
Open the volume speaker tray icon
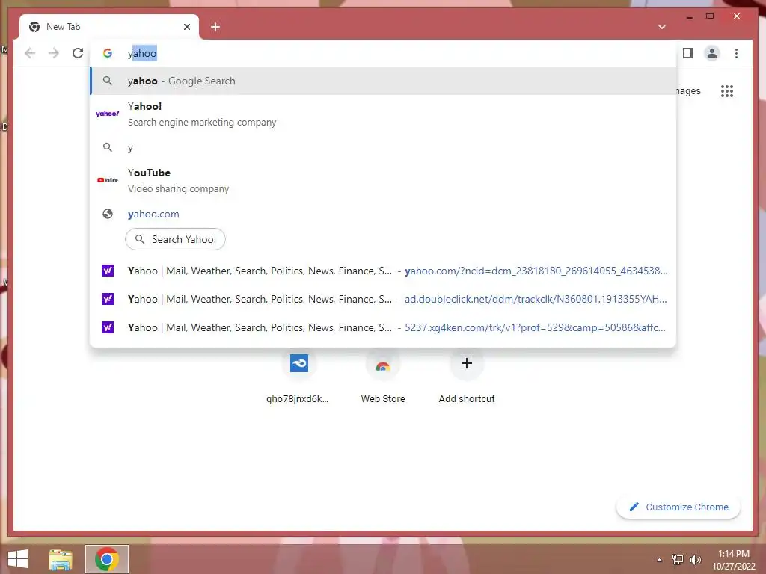[x=695, y=560]
